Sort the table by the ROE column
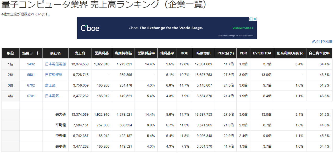335x156 pixels. (184, 53)
